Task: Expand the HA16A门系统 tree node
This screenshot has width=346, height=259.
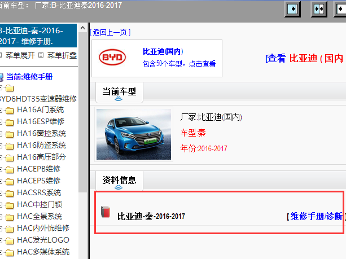Action: tap(1, 110)
